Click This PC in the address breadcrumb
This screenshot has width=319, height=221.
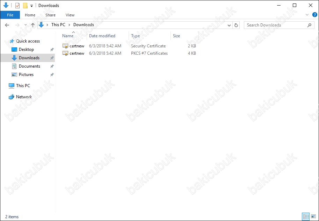point(58,25)
